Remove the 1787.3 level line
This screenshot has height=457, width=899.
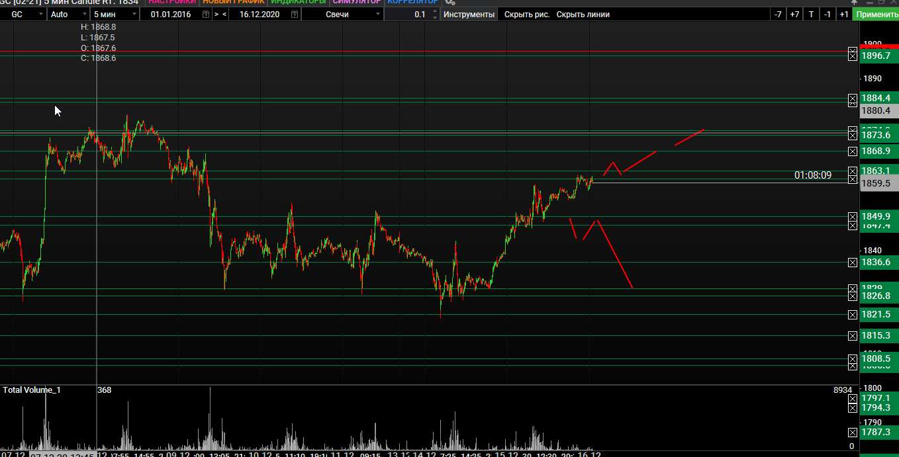853,432
